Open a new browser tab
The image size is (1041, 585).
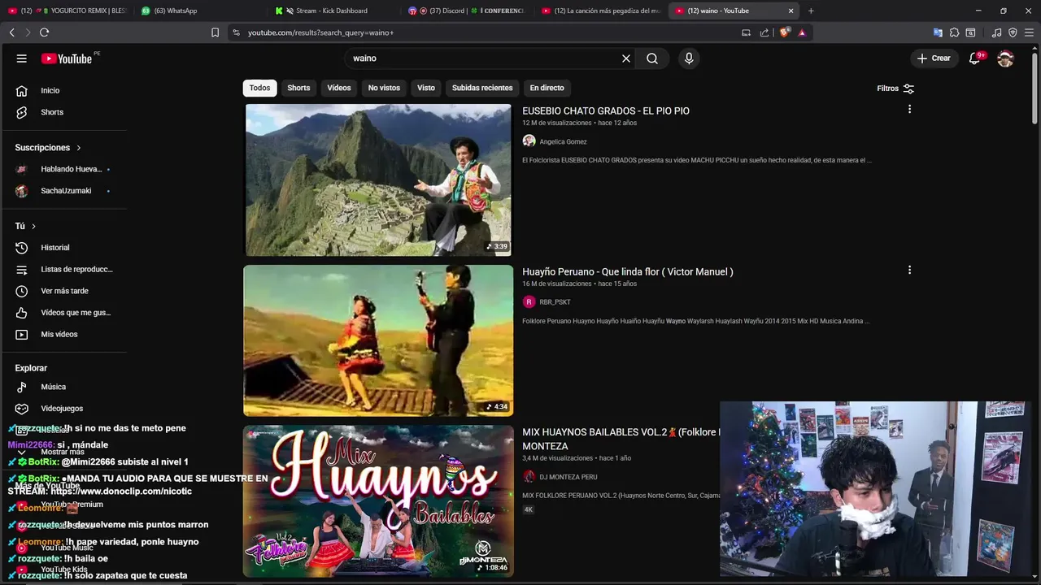pos(811,11)
